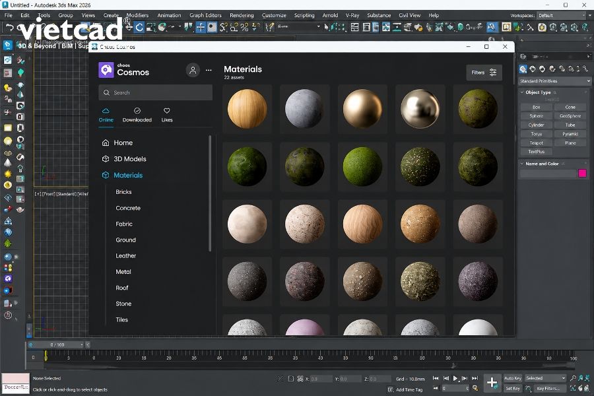Select Geometry category in Create panel

pos(523,69)
